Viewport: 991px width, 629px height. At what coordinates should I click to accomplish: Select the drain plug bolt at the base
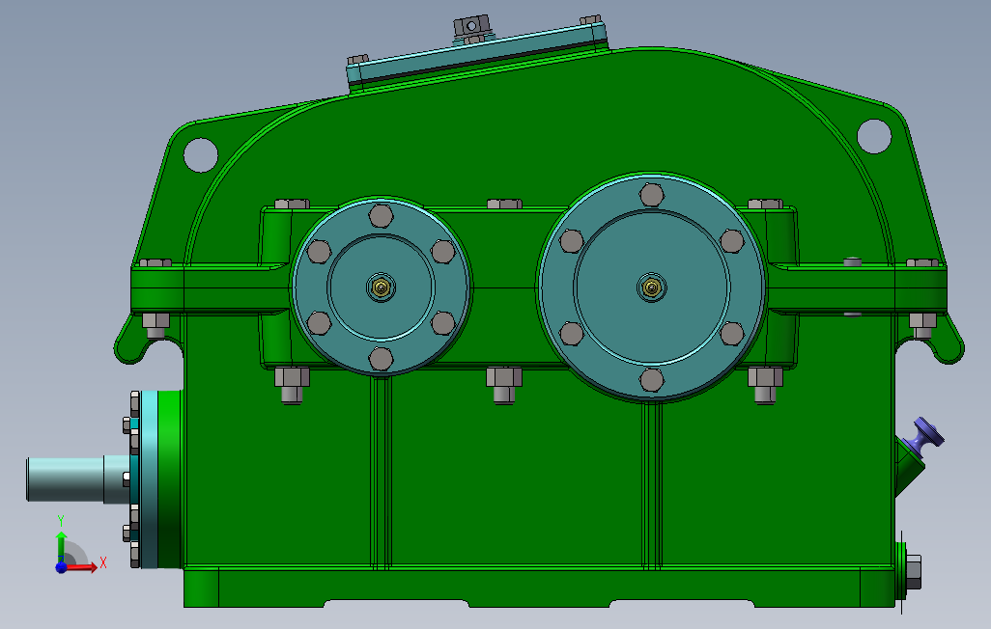pyautogui.click(x=912, y=571)
